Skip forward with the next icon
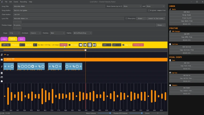 point(94,45)
